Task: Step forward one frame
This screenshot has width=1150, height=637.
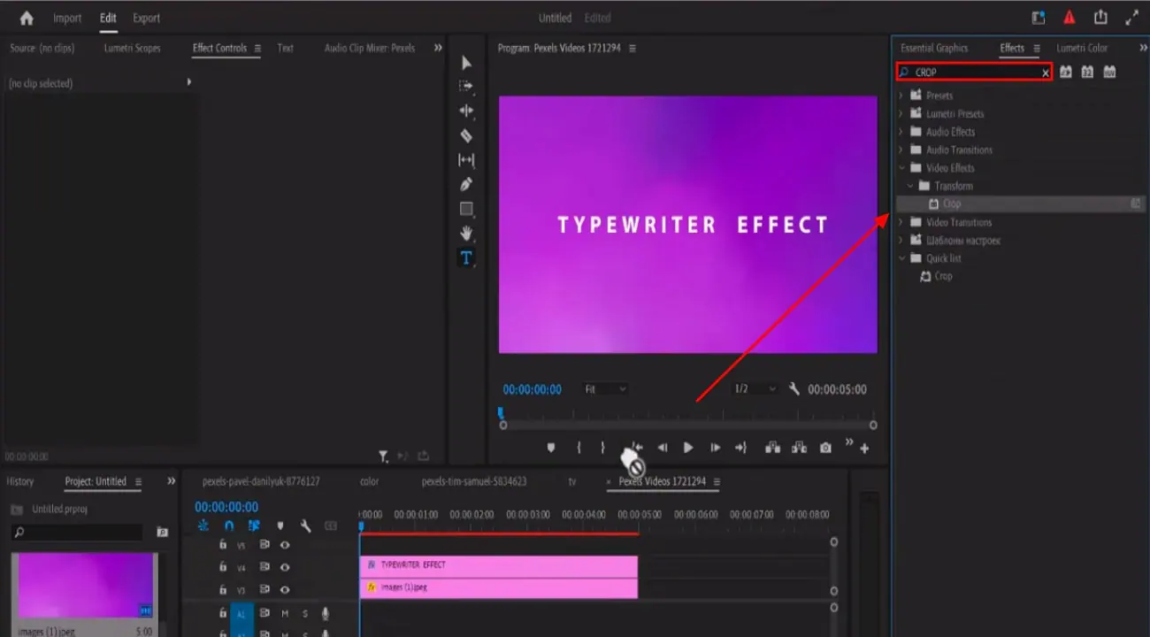Action: coord(715,448)
